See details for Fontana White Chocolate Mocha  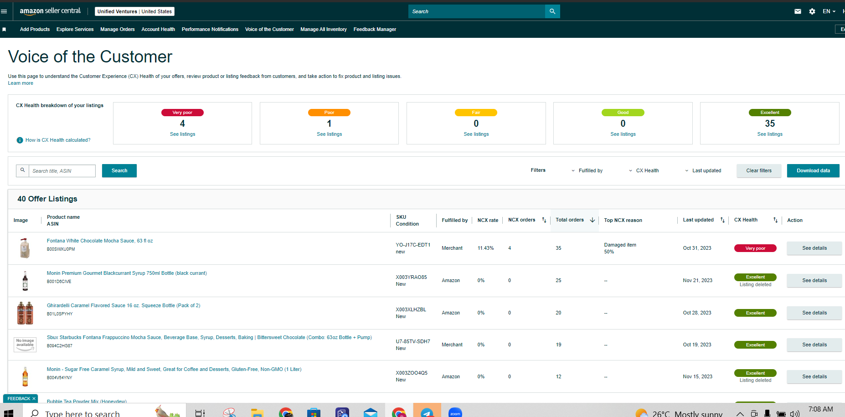tap(814, 248)
